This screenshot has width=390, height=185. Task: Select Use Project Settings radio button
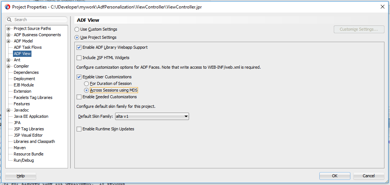pyautogui.click(x=77, y=38)
